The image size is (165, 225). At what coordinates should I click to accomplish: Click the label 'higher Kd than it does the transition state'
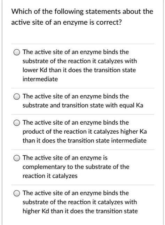click(80, 211)
